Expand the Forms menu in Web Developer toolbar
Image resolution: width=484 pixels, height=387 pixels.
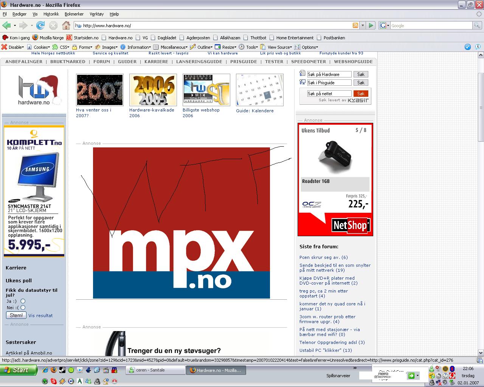click(82, 47)
